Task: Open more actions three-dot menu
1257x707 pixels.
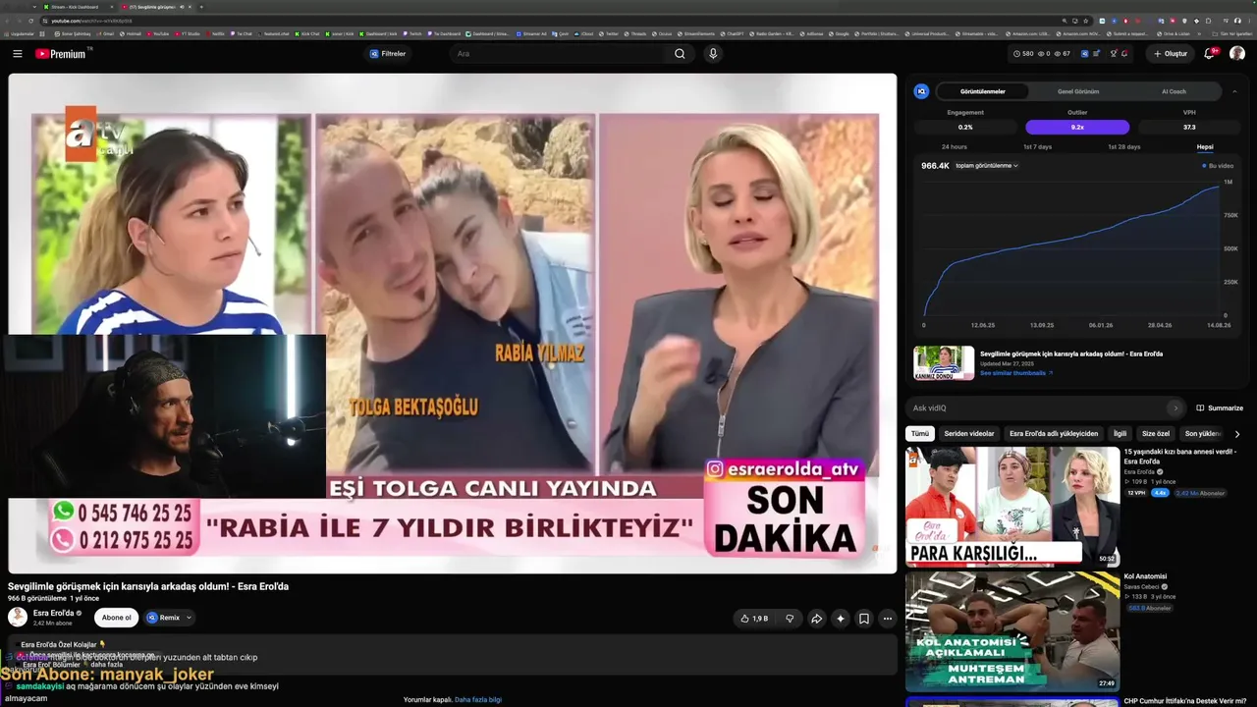Action: pyautogui.click(x=888, y=619)
